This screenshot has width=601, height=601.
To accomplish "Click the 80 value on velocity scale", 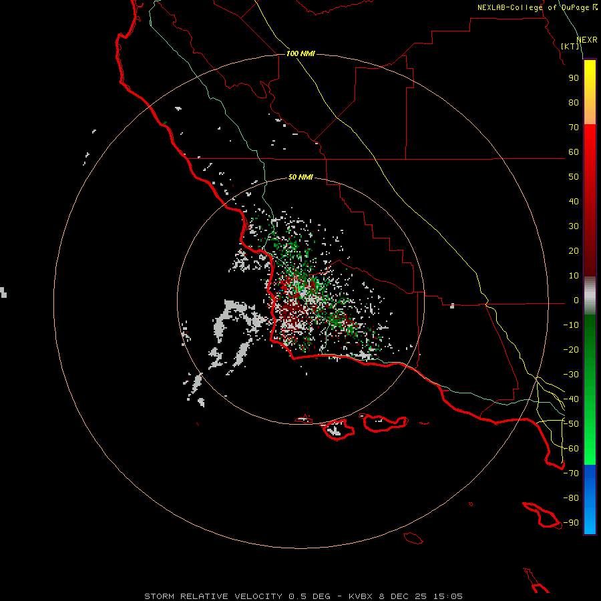I will pyautogui.click(x=574, y=102).
